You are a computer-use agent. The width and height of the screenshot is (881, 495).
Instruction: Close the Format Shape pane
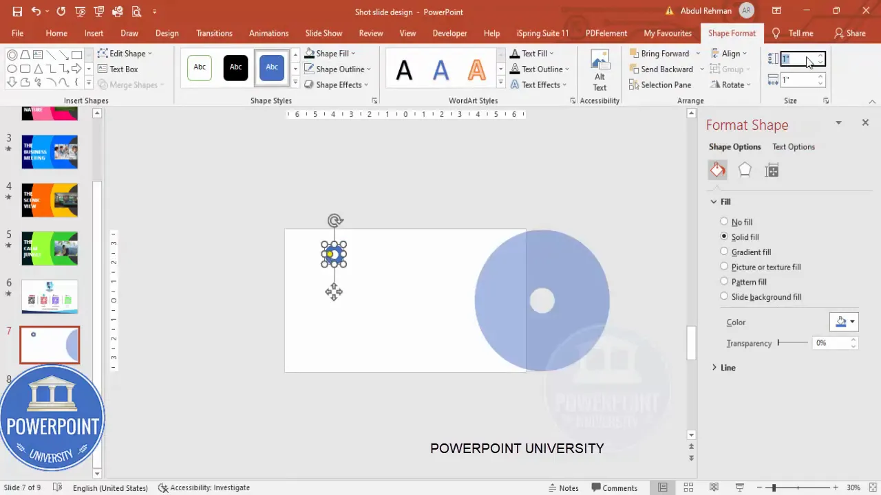click(865, 122)
